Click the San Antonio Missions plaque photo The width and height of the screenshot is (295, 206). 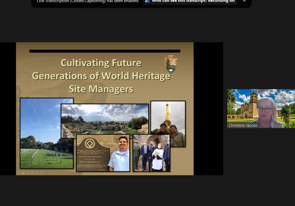[103, 153]
